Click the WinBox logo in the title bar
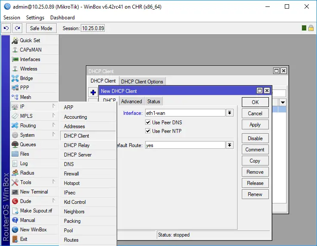The width and height of the screenshot is (317, 246). pyautogui.click(x=7, y=7)
